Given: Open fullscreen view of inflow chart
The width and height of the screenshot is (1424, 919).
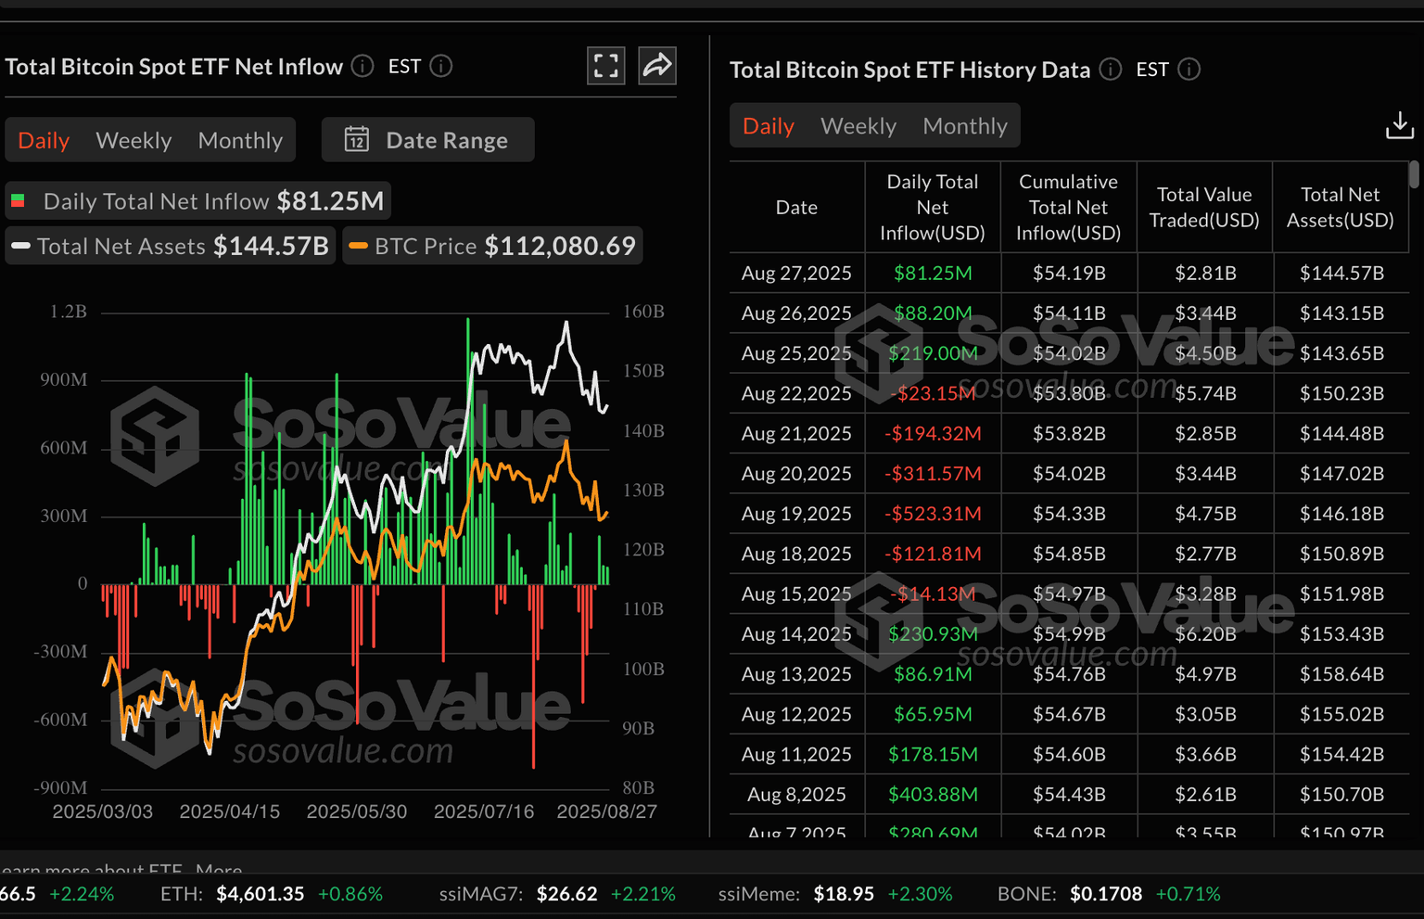Looking at the screenshot, I should [606, 66].
